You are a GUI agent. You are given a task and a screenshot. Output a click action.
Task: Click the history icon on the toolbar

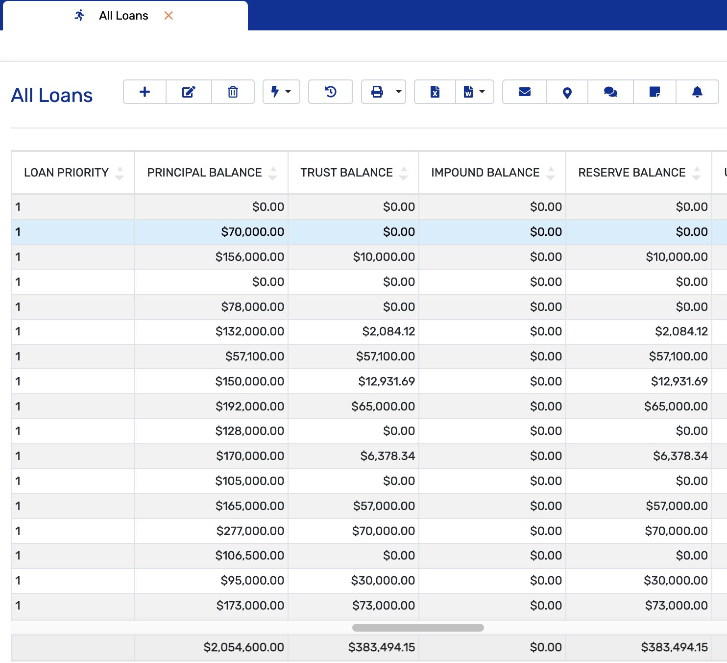(330, 91)
